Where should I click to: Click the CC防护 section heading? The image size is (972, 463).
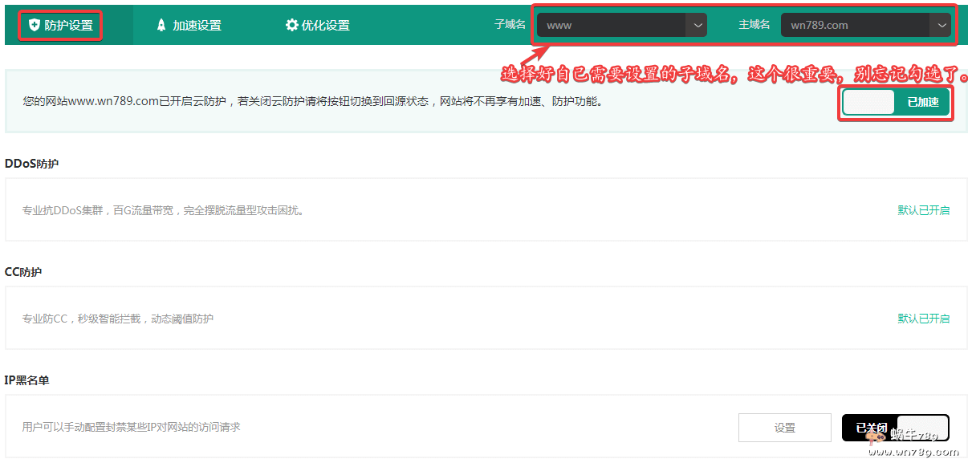pos(23,272)
